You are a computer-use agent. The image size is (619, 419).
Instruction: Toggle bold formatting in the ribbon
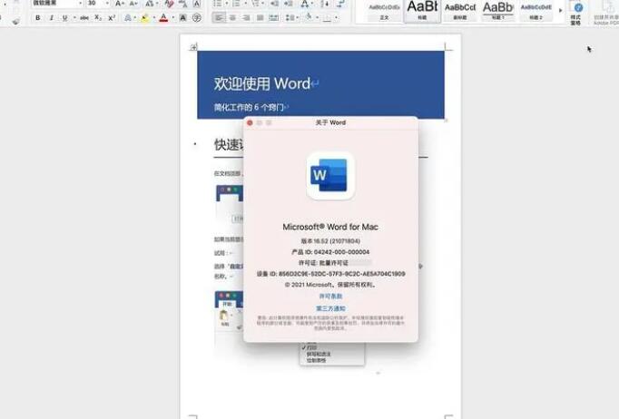[x=38, y=17]
